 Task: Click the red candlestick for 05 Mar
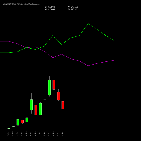(22, 122)
